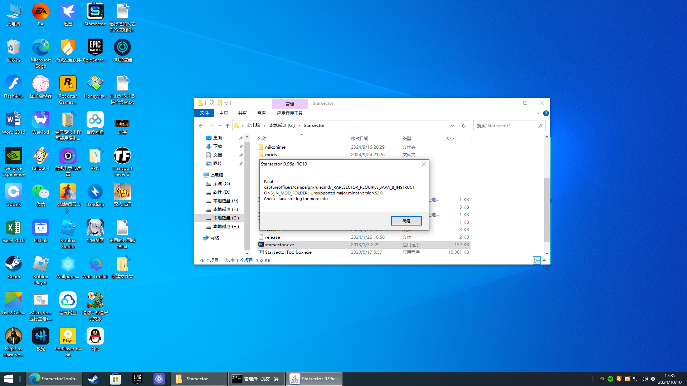Select 图片 in navigation pane
The image size is (687, 386).
[217, 164]
